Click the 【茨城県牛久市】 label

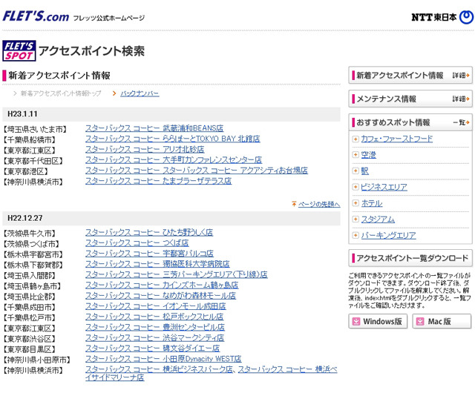click(29, 234)
